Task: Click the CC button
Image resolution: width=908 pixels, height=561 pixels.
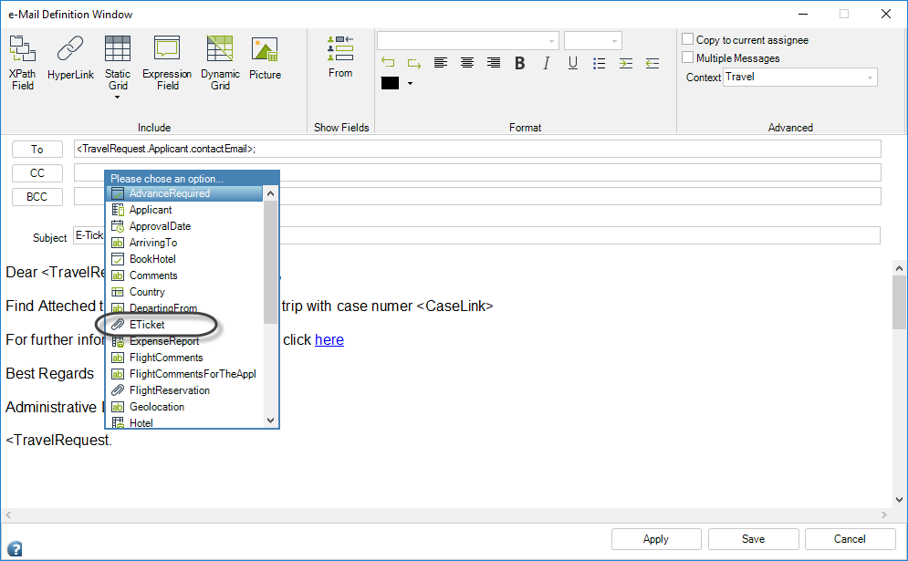Action: (x=37, y=173)
